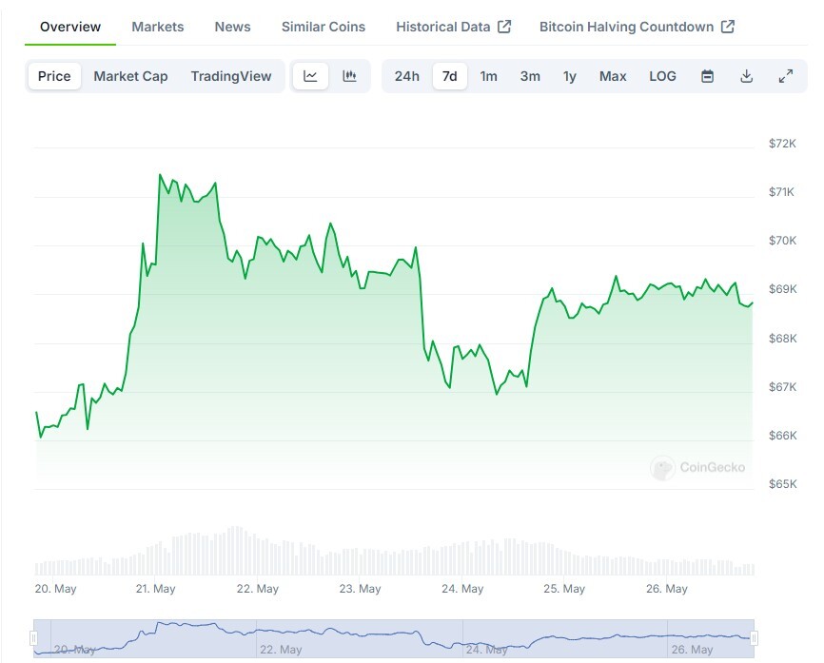824x663 pixels.
Task: Select the 1m time range
Action: click(488, 76)
